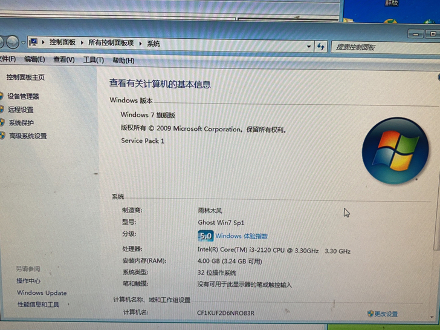
Task: Click the 5.0 experience index score badge
Action: click(x=205, y=236)
